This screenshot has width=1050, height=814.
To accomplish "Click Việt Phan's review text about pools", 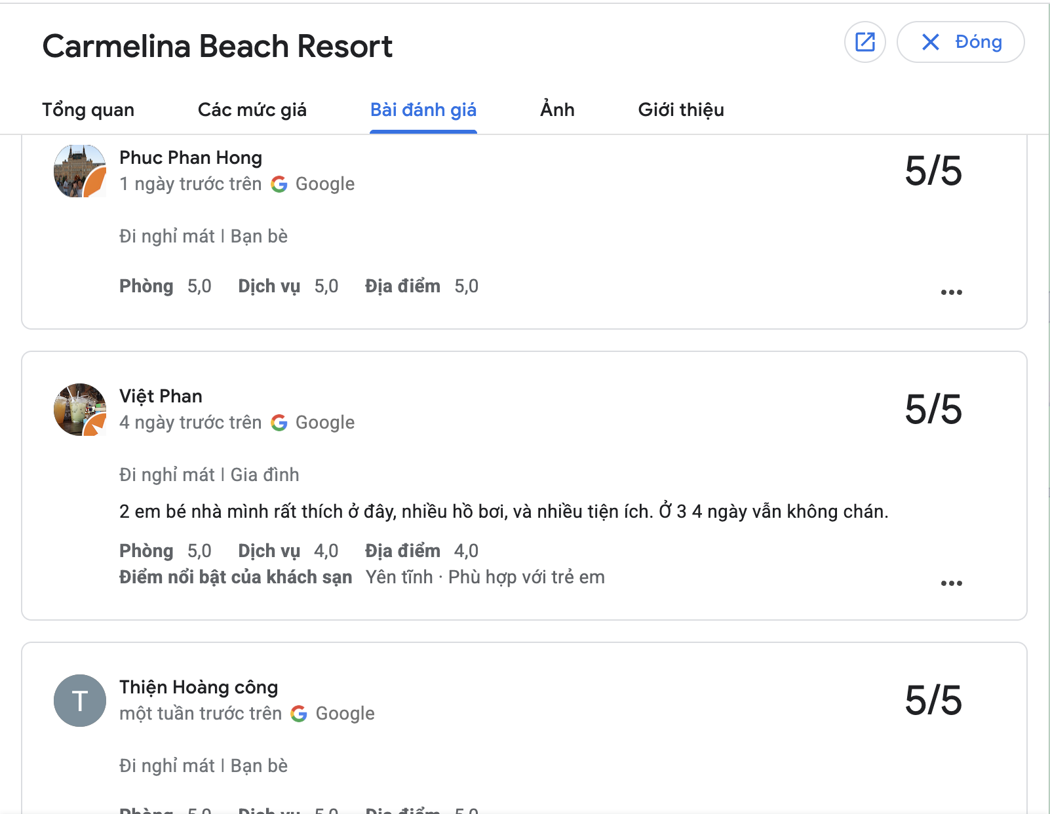I will [x=504, y=511].
